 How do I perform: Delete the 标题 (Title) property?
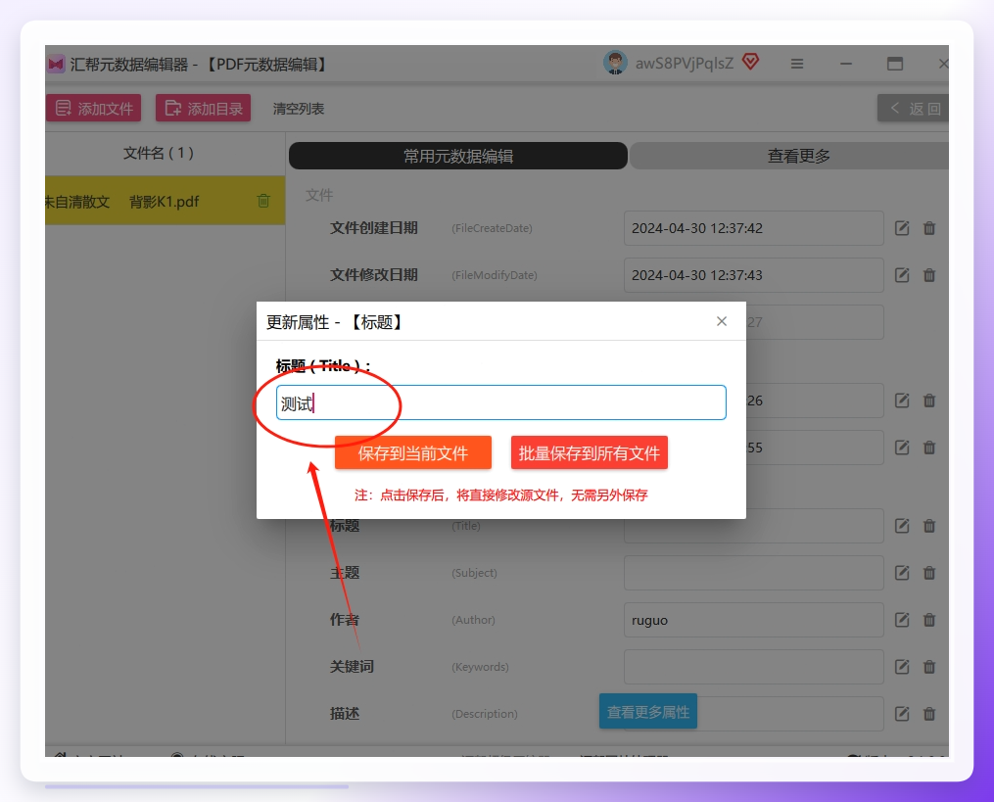click(929, 526)
